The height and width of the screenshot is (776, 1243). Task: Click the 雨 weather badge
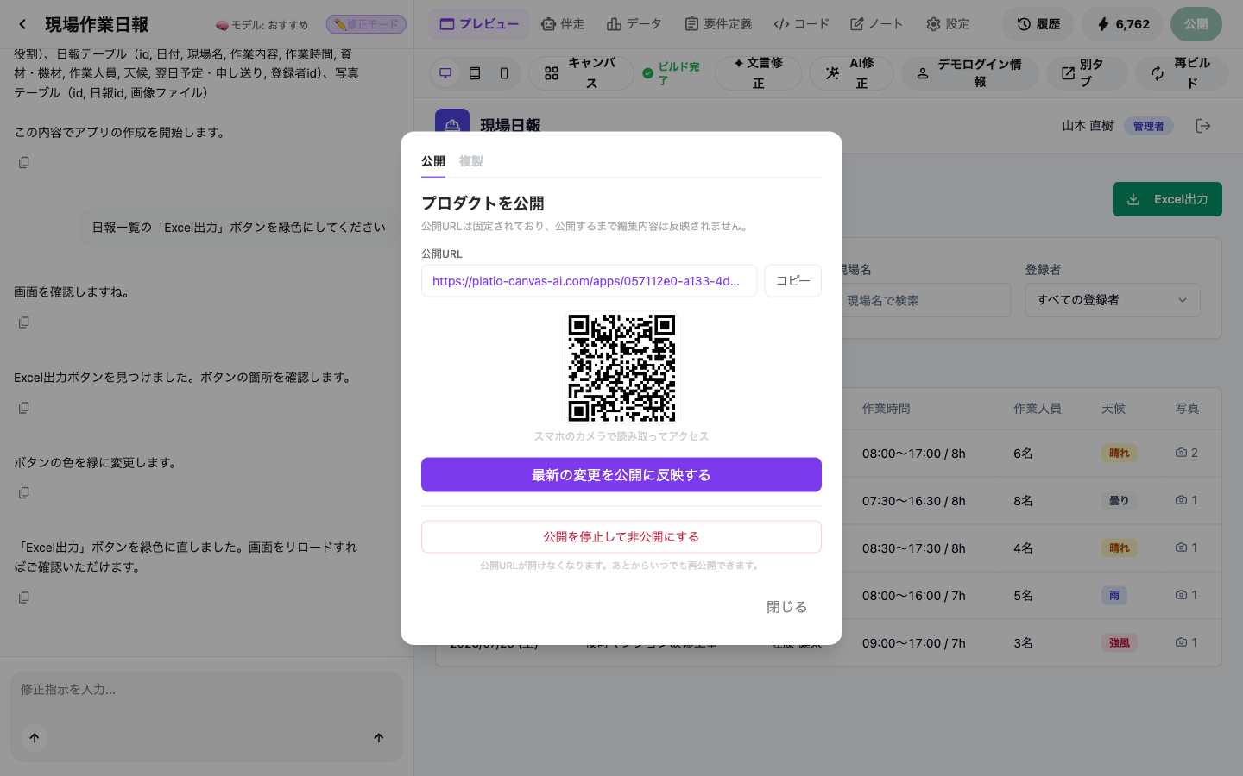click(1114, 595)
